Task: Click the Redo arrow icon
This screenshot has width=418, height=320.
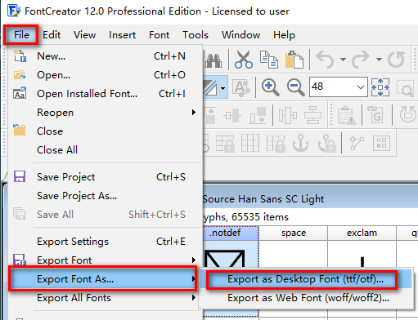Action: point(361,60)
